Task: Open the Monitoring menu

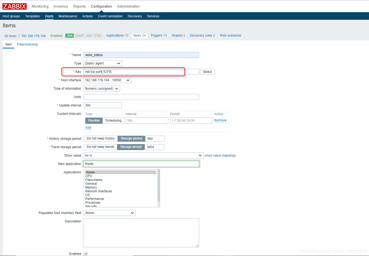Action: click(40, 6)
